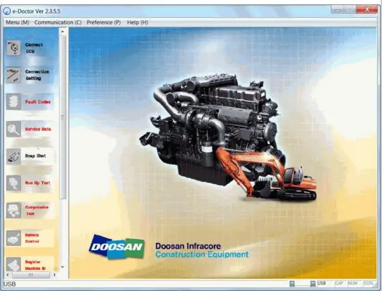Close the e-Doctor window
This screenshot has height=291, width=382.
click(x=367, y=10)
